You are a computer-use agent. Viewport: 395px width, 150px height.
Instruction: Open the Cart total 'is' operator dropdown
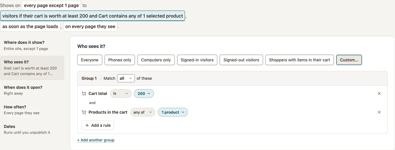coord(121,93)
